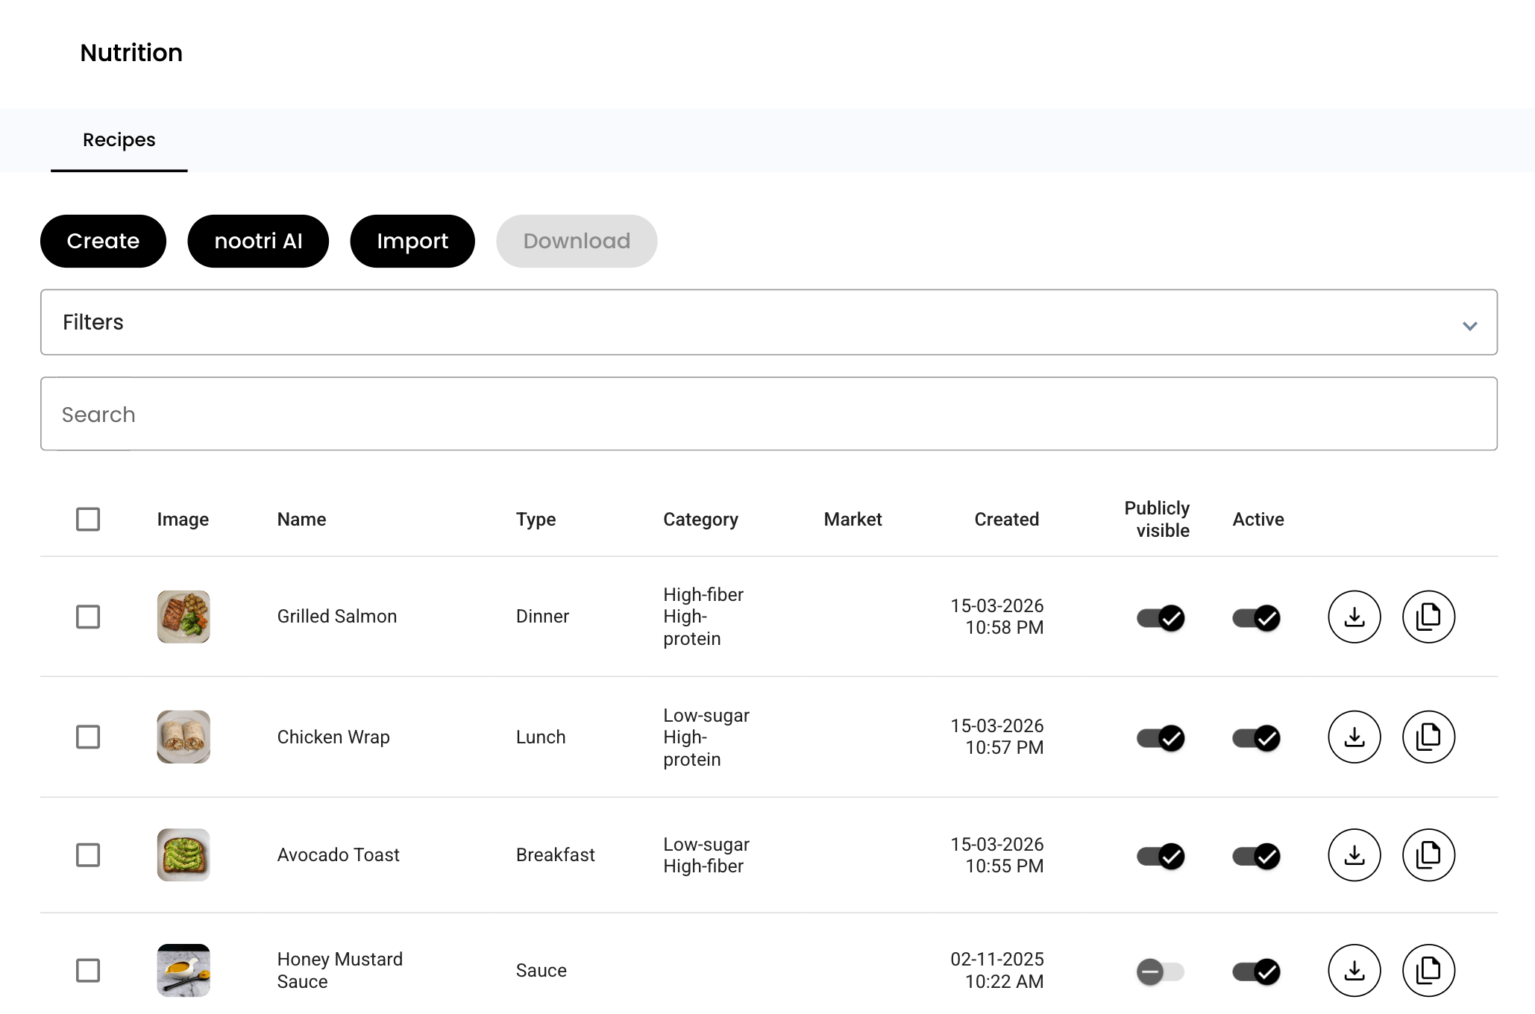The width and height of the screenshot is (1535, 1014).
Task: Expand the Filters panel chevron
Action: coord(1469,326)
